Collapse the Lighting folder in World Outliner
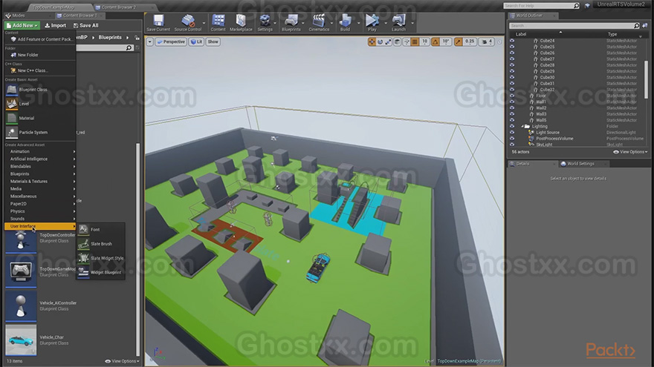Viewport: 654px width, 367px height. point(522,126)
